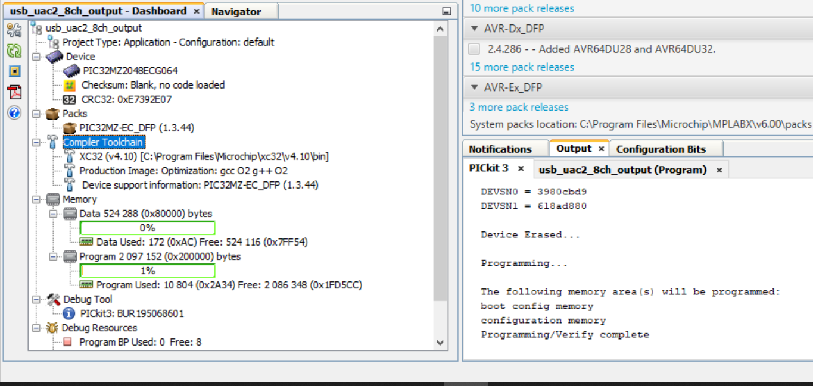The height and width of the screenshot is (386, 813).
Task: Click the Data memory 0% usage bar
Action: 147,228
